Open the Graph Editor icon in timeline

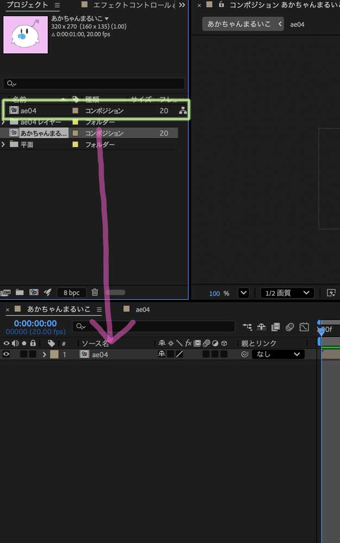(x=304, y=327)
